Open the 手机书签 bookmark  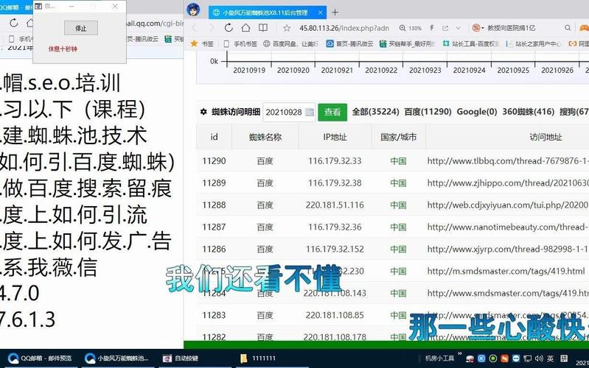pos(240,44)
